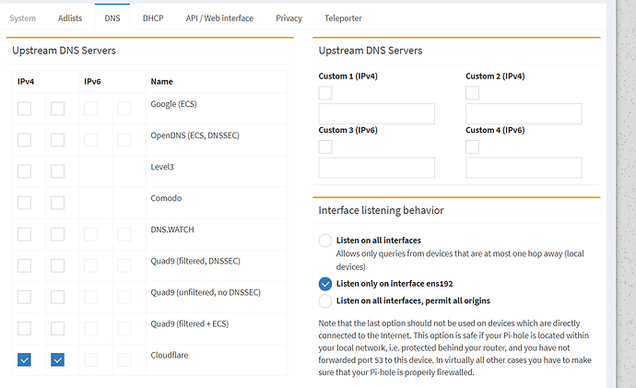Open the DHCP tab

pyautogui.click(x=153, y=18)
